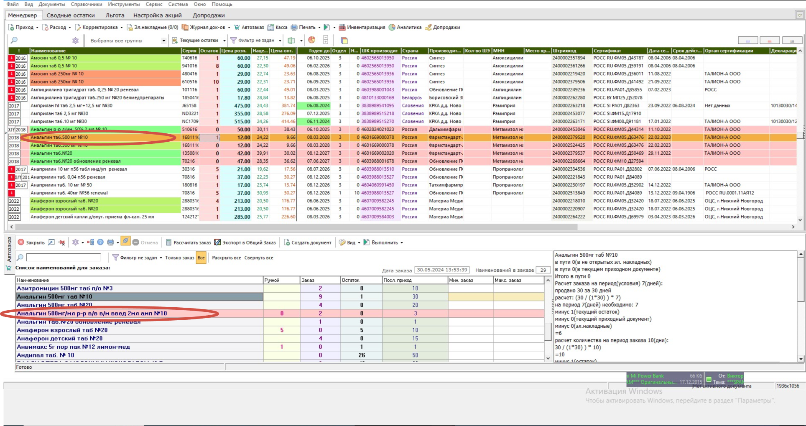Click the Автозаказ shopping cart icon
Image resolution: width=806 pixels, height=426 pixels.
click(237, 27)
